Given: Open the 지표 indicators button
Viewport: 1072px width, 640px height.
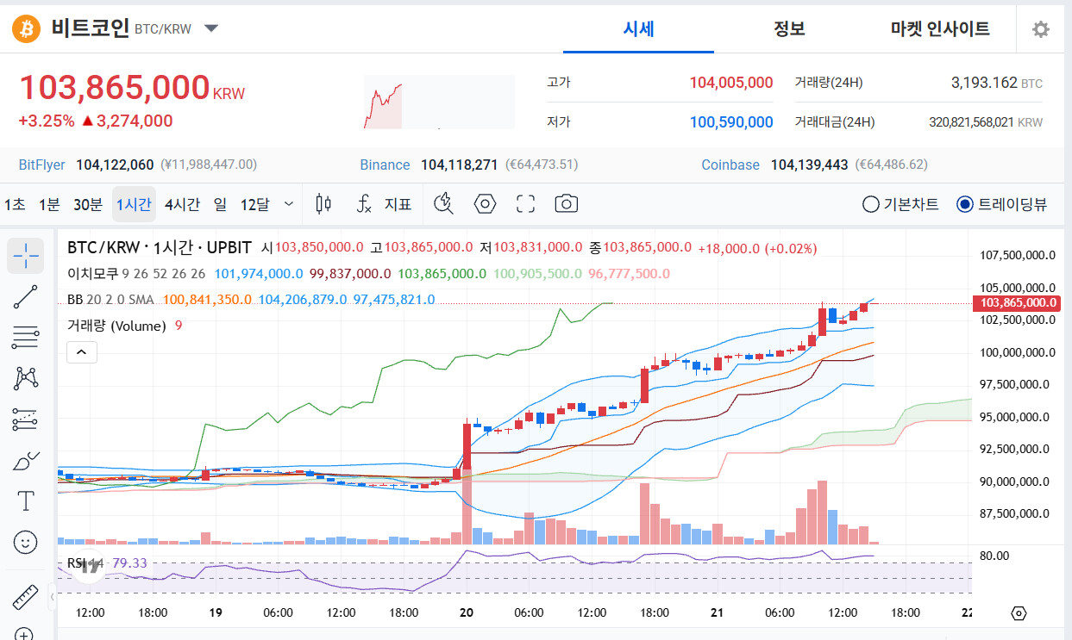Looking at the screenshot, I should point(385,204).
